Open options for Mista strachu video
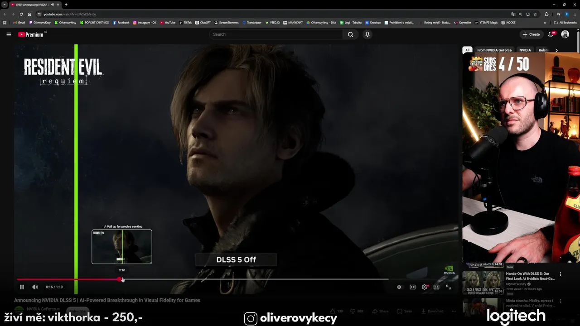 click(561, 301)
